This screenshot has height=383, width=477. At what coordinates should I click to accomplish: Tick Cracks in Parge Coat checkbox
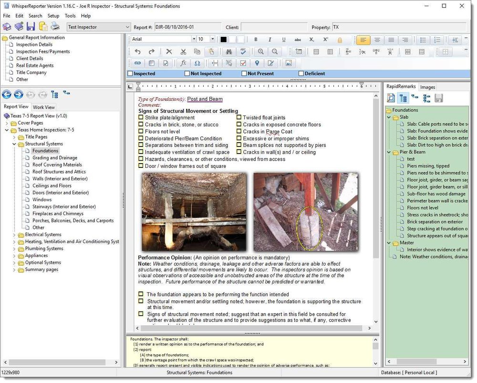tap(239, 131)
